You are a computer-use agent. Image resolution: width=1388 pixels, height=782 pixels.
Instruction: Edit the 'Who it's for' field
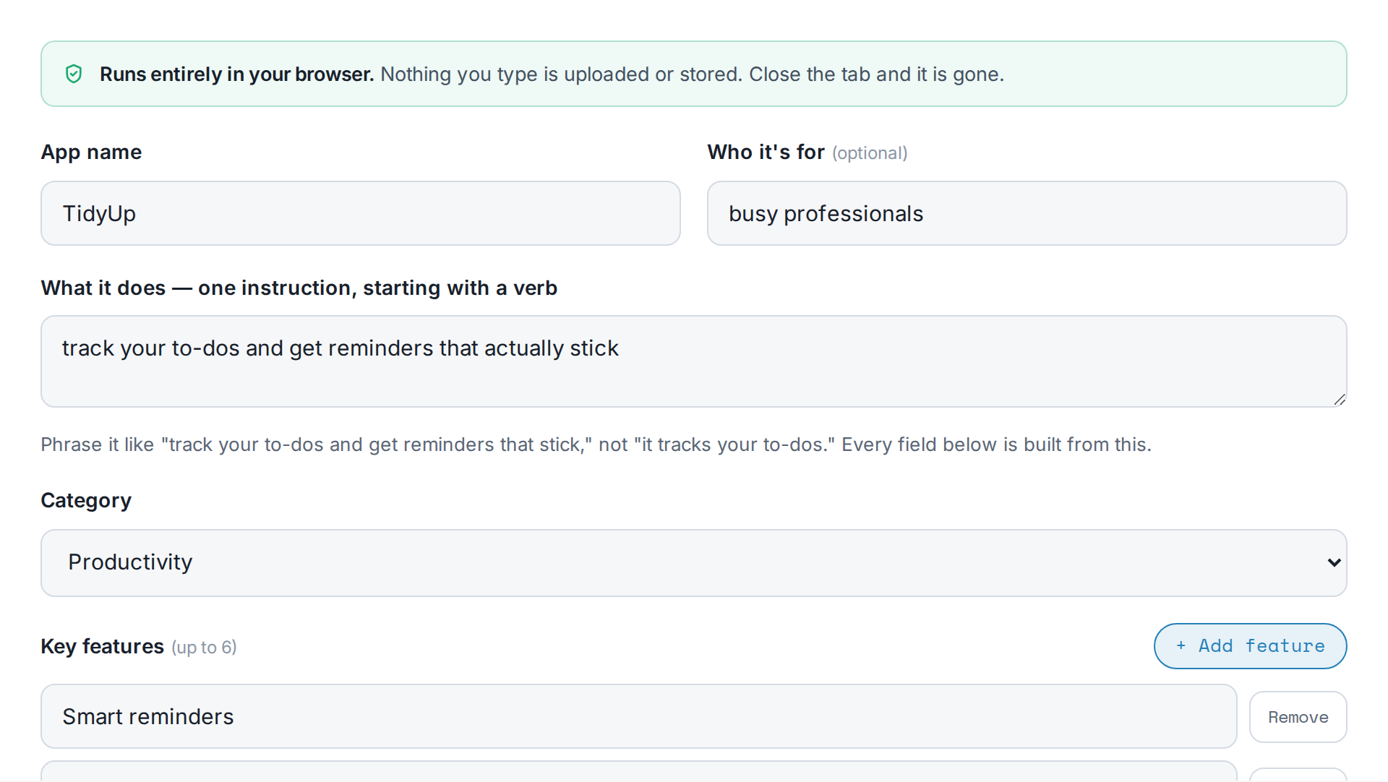pyautogui.click(x=1027, y=213)
